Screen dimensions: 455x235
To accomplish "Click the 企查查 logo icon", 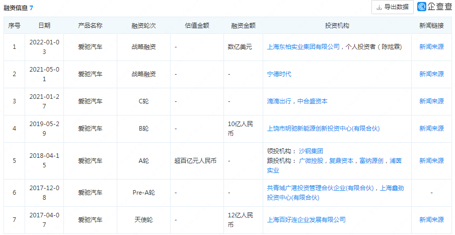I will tap(422, 7).
